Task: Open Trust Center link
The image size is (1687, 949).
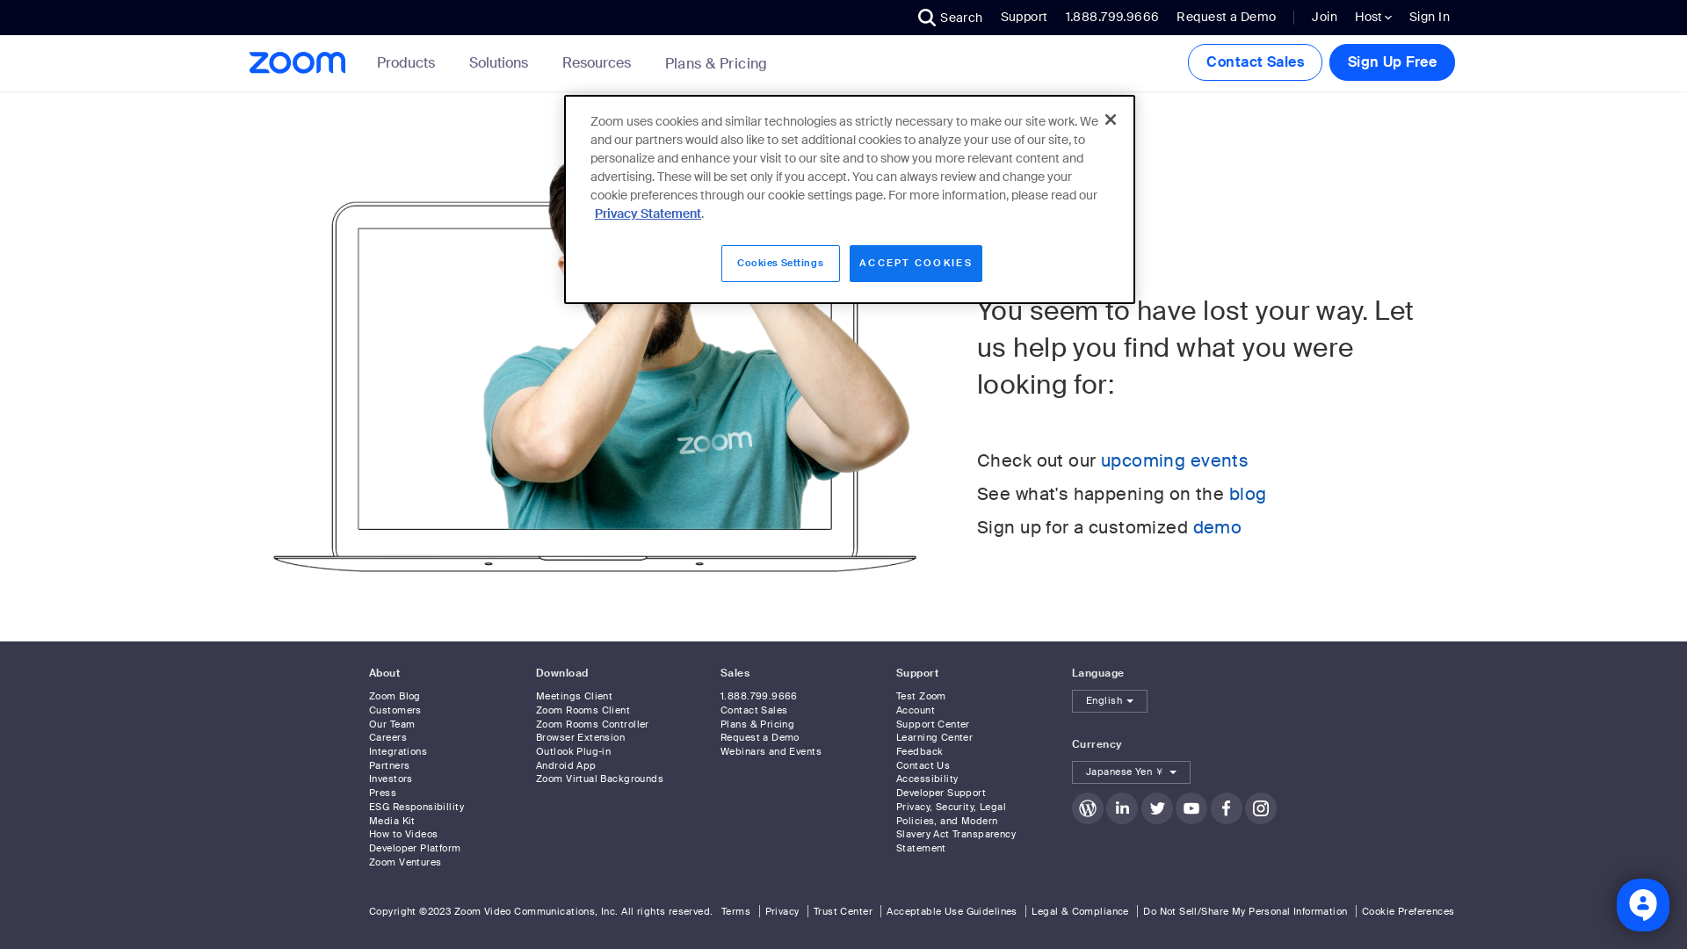Action: [x=843, y=912]
